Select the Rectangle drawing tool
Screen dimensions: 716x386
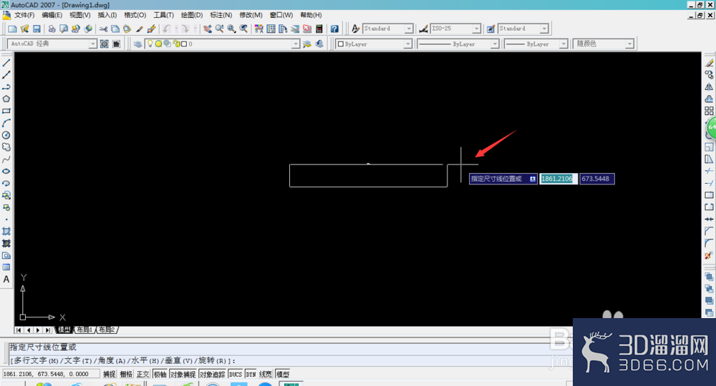point(6,111)
